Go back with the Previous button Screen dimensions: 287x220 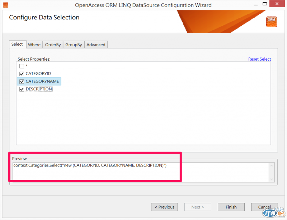pyautogui.click(x=164, y=207)
